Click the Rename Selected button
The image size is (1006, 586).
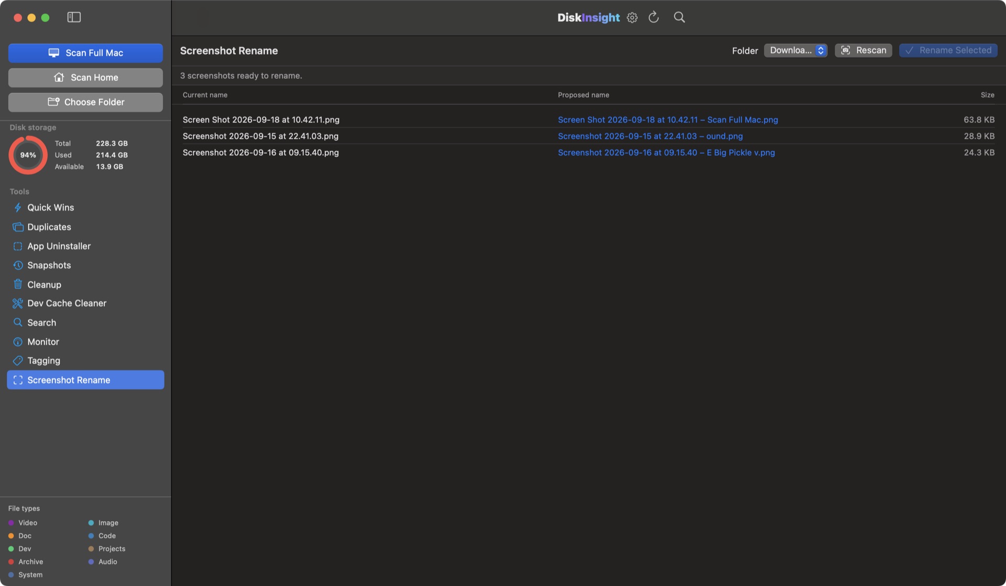(948, 50)
